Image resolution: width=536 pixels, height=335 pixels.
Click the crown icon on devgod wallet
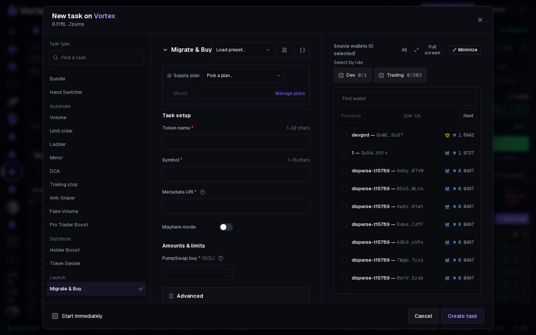click(447, 135)
